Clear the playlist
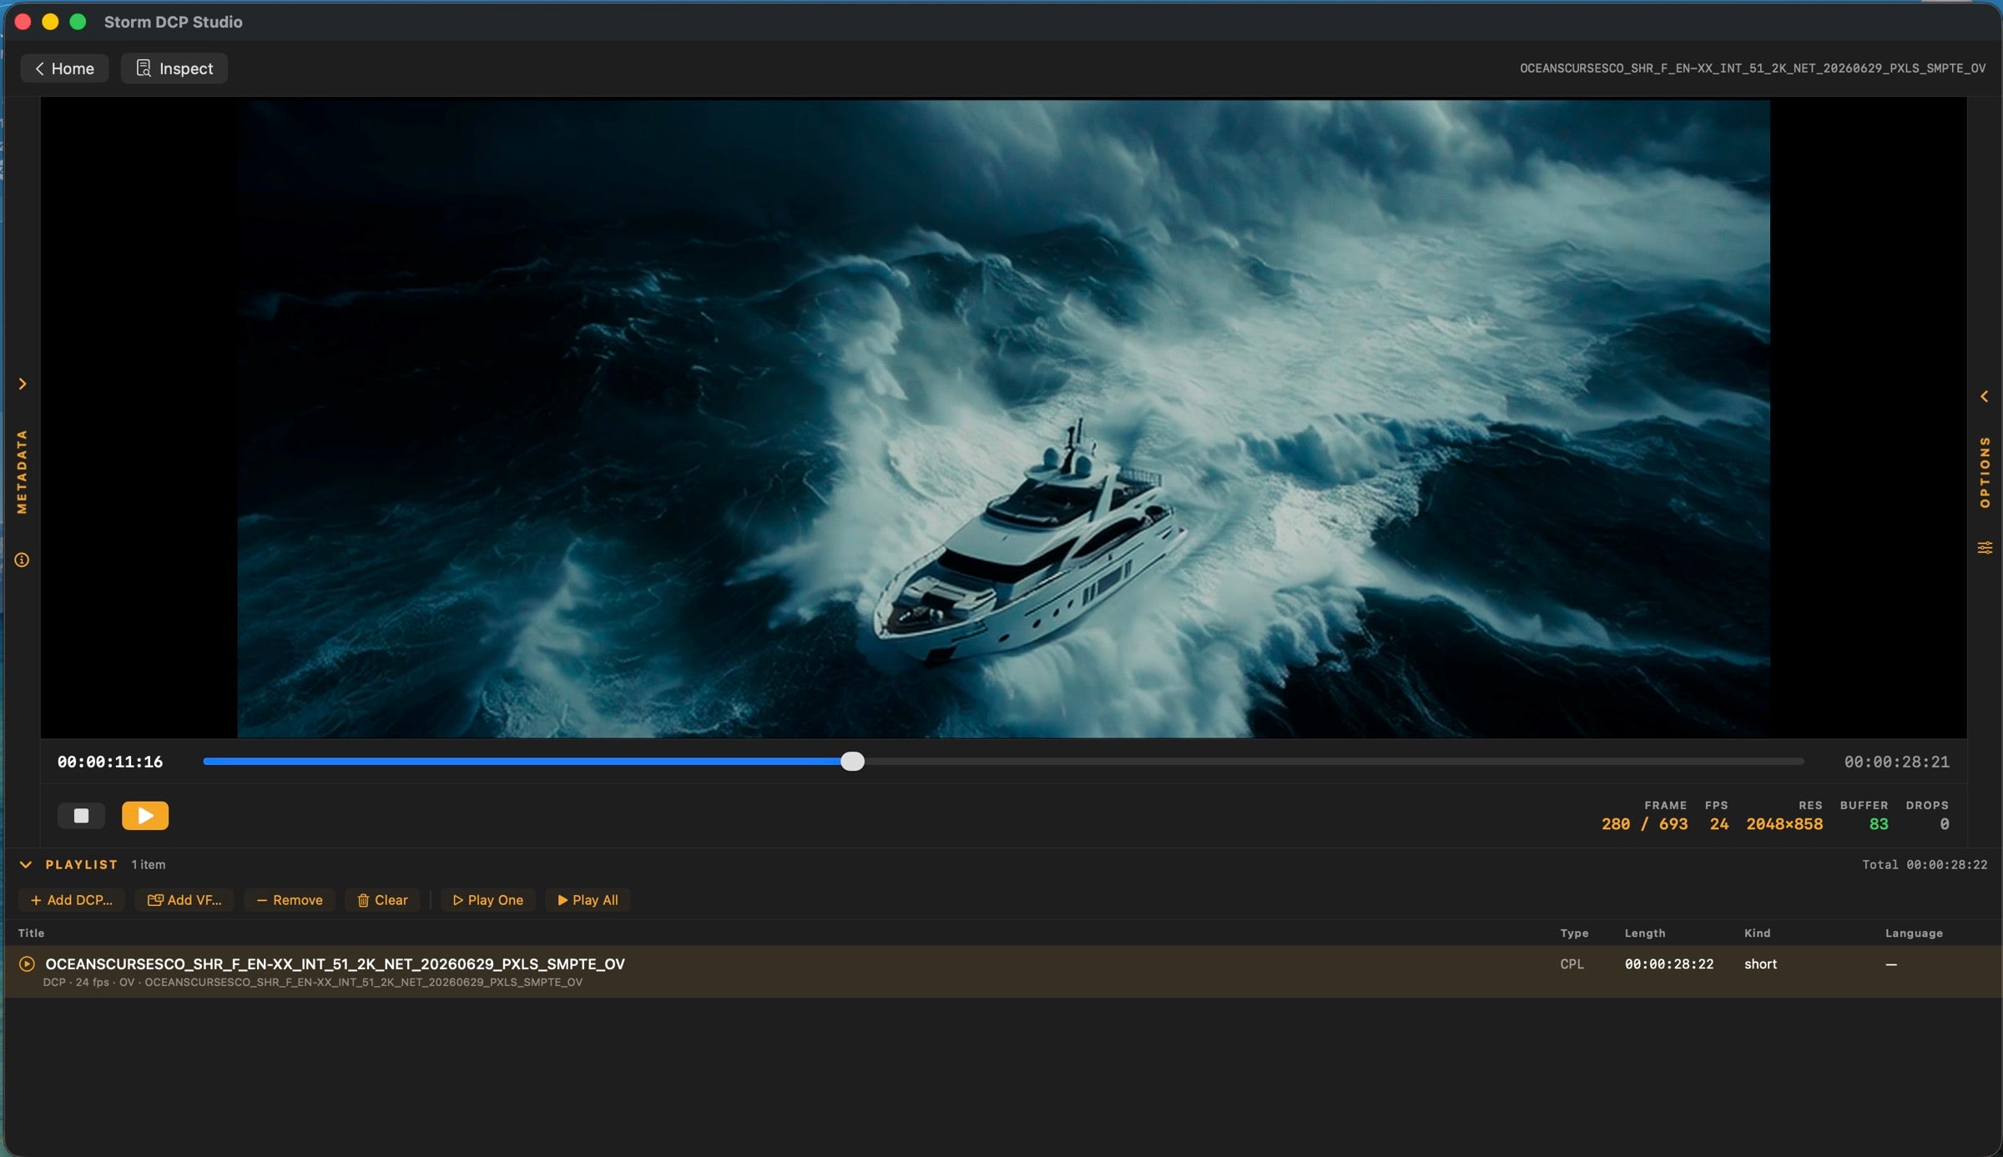The height and width of the screenshot is (1157, 2003). pyautogui.click(x=383, y=900)
